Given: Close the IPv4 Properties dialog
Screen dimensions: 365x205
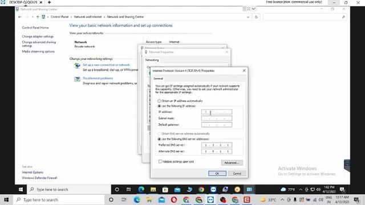Looking at the screenshot, I should point(244,71).
